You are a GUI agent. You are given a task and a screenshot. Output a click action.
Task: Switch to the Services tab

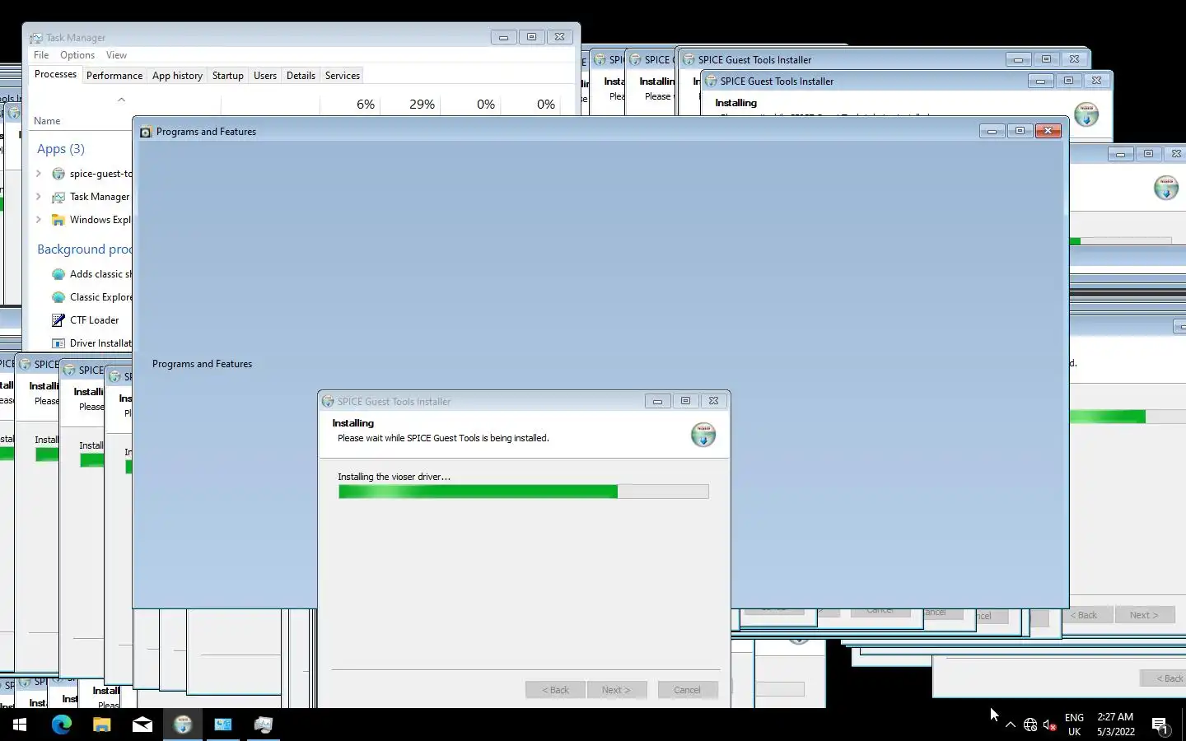click(343, 75)
